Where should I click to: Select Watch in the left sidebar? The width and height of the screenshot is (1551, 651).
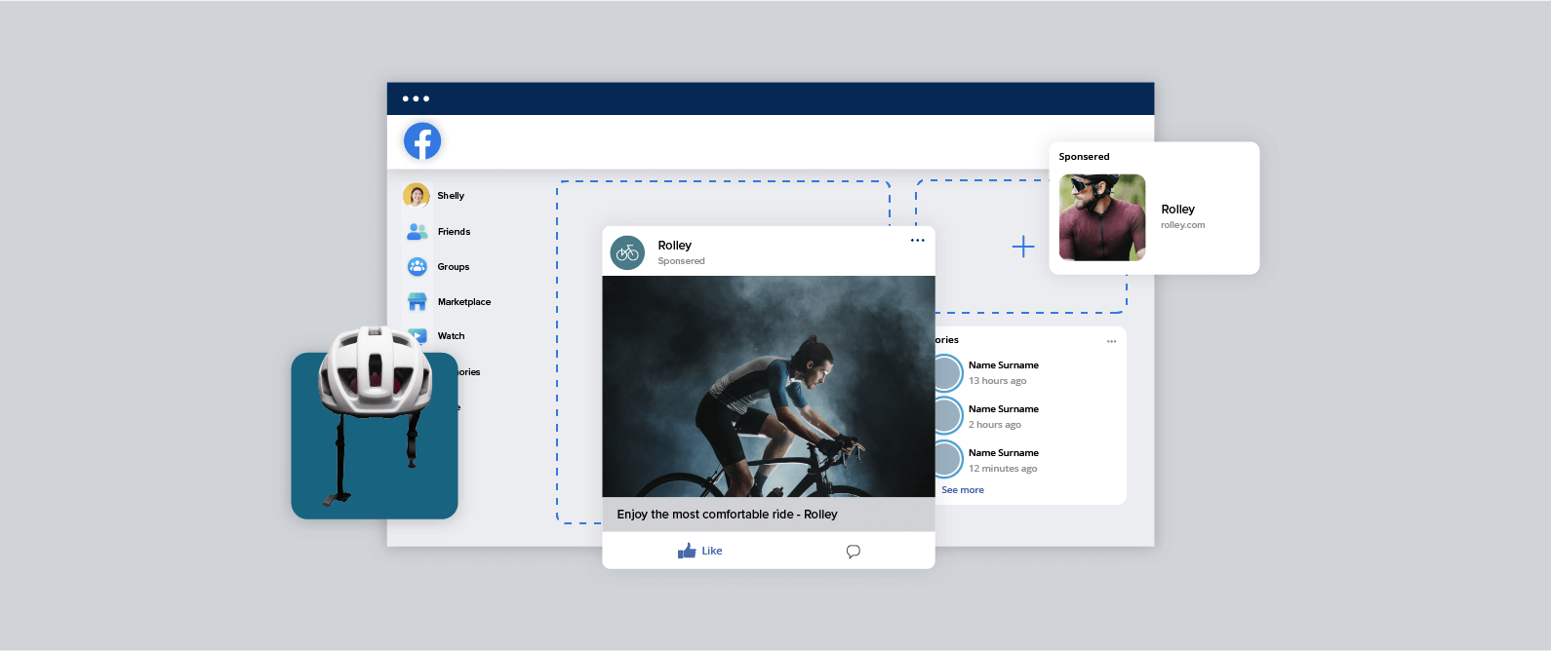point(451,336)
